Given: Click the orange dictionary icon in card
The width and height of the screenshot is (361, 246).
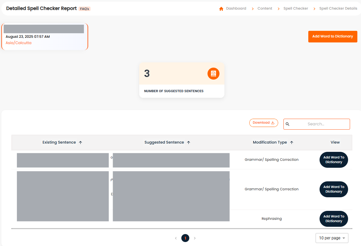Looking at the screenshot, I should click(x=213, y=74).
